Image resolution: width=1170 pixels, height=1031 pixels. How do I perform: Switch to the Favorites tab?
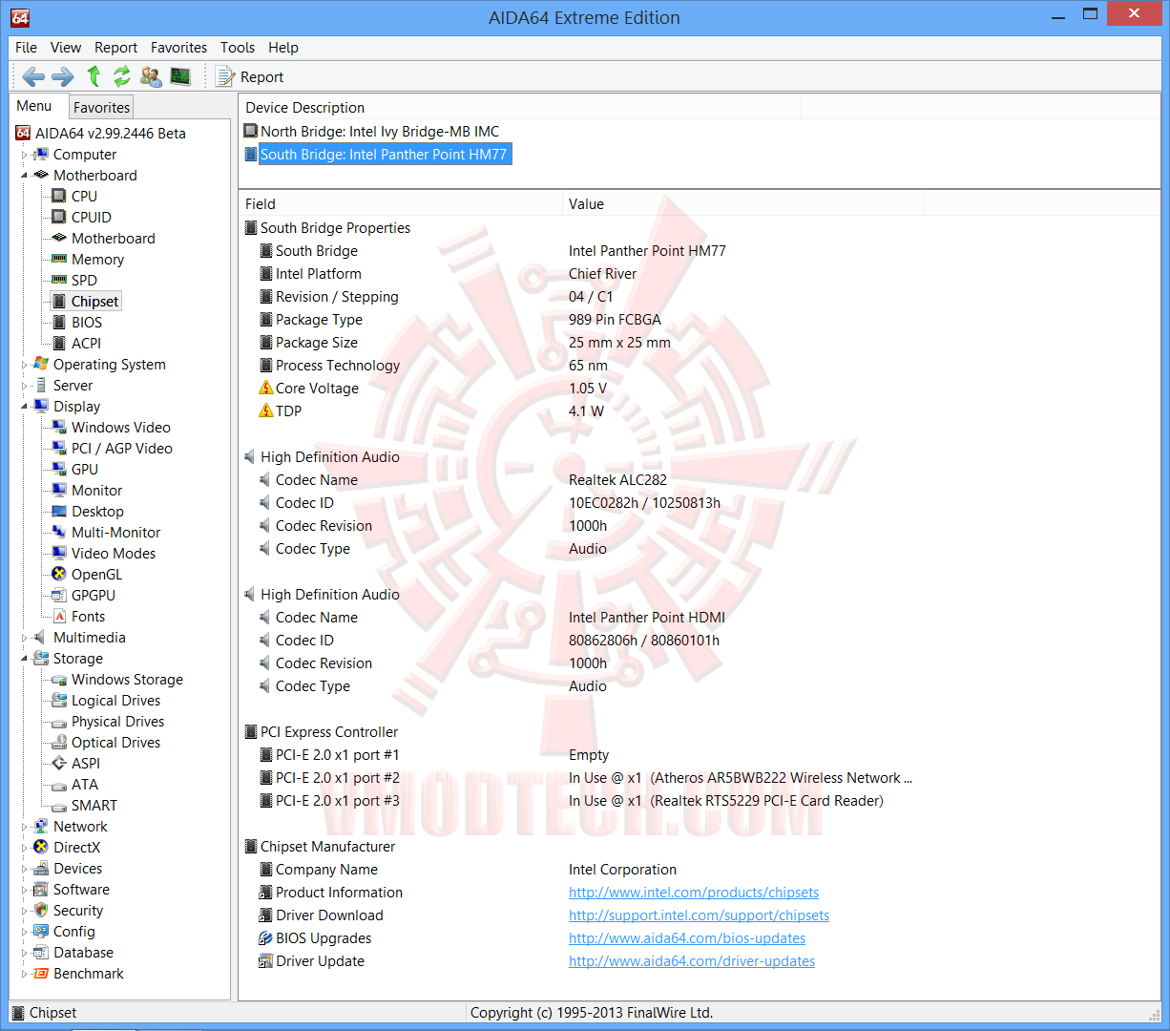click(101, 108)
